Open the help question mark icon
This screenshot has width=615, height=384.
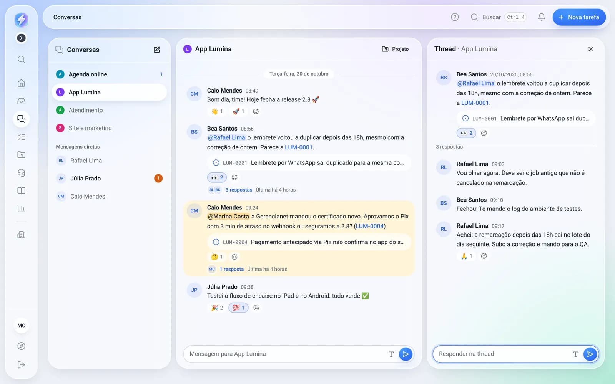[x=455, y=17]
